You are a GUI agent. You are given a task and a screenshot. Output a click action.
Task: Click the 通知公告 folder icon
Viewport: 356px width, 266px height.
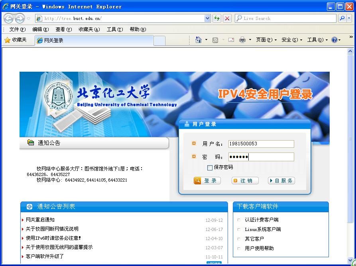(x=31, y=143)
